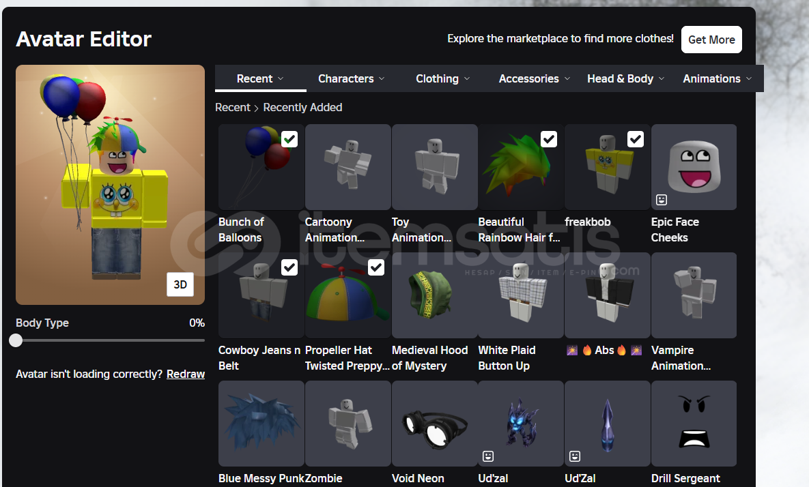Equip the Epic Face Cheeks head
The image size is (809, 487).
pyautogui.click(x=694, y=167)
